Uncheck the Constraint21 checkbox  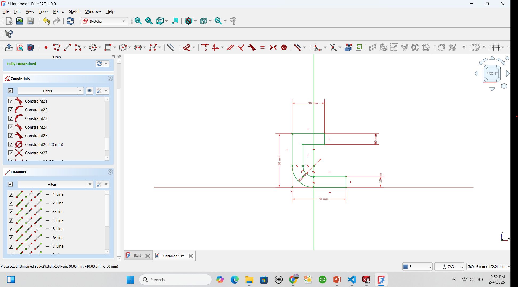(11, 101)
